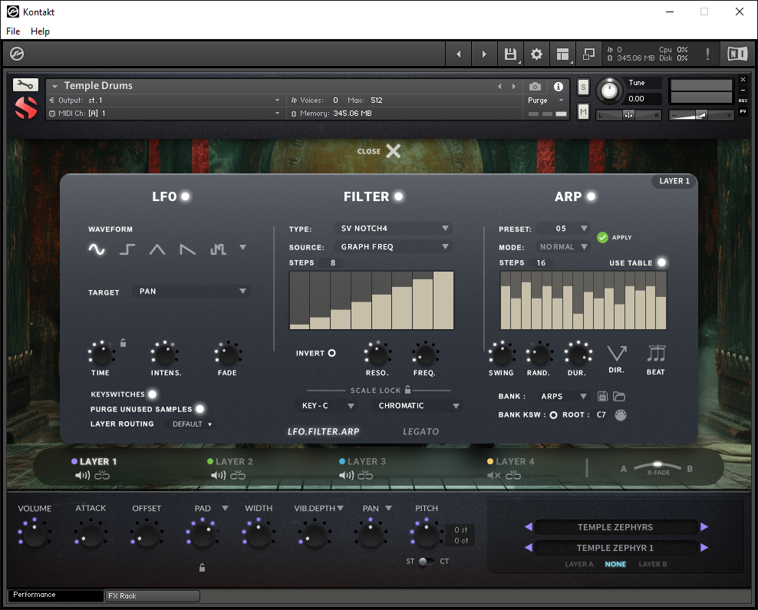Select LAYER B option
Screen dimensions: 758x610
(x=653, y=564)
